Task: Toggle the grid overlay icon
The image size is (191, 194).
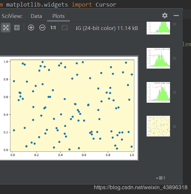Action: pos(17,28)
